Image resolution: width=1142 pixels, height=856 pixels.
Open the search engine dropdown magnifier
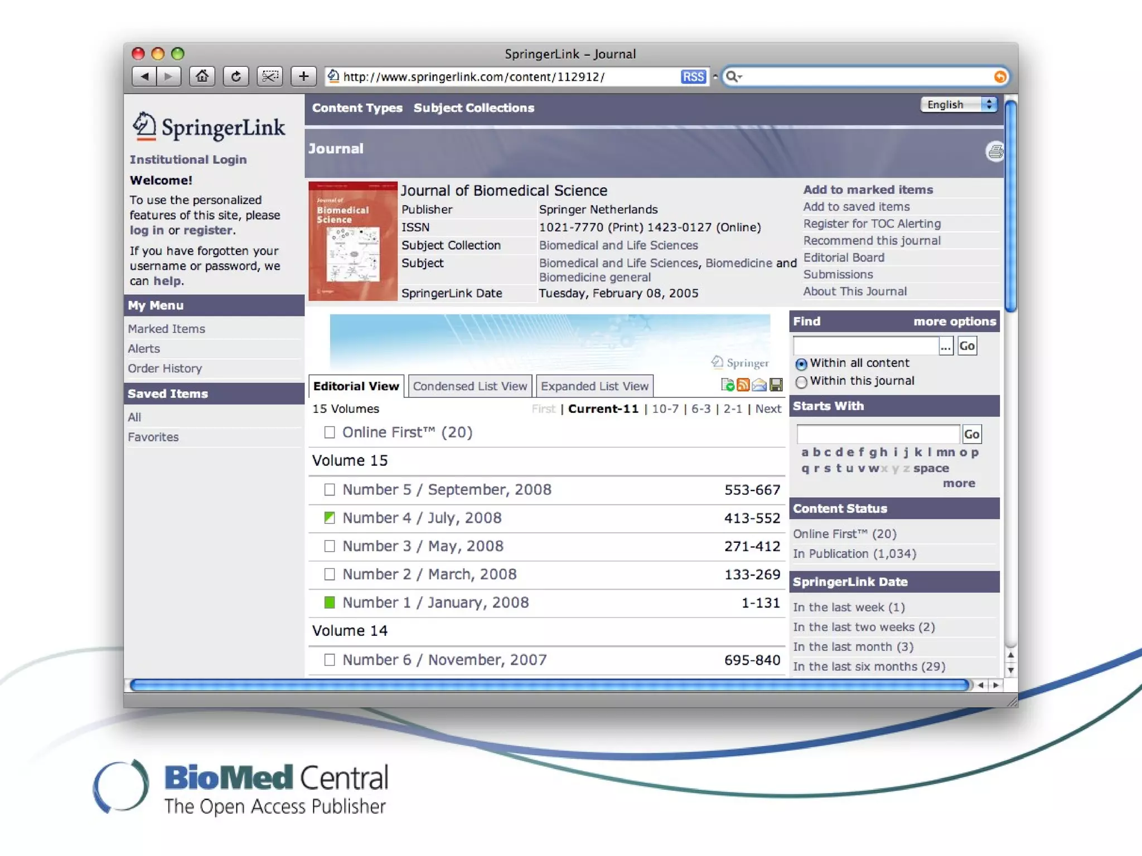[734, 77]
